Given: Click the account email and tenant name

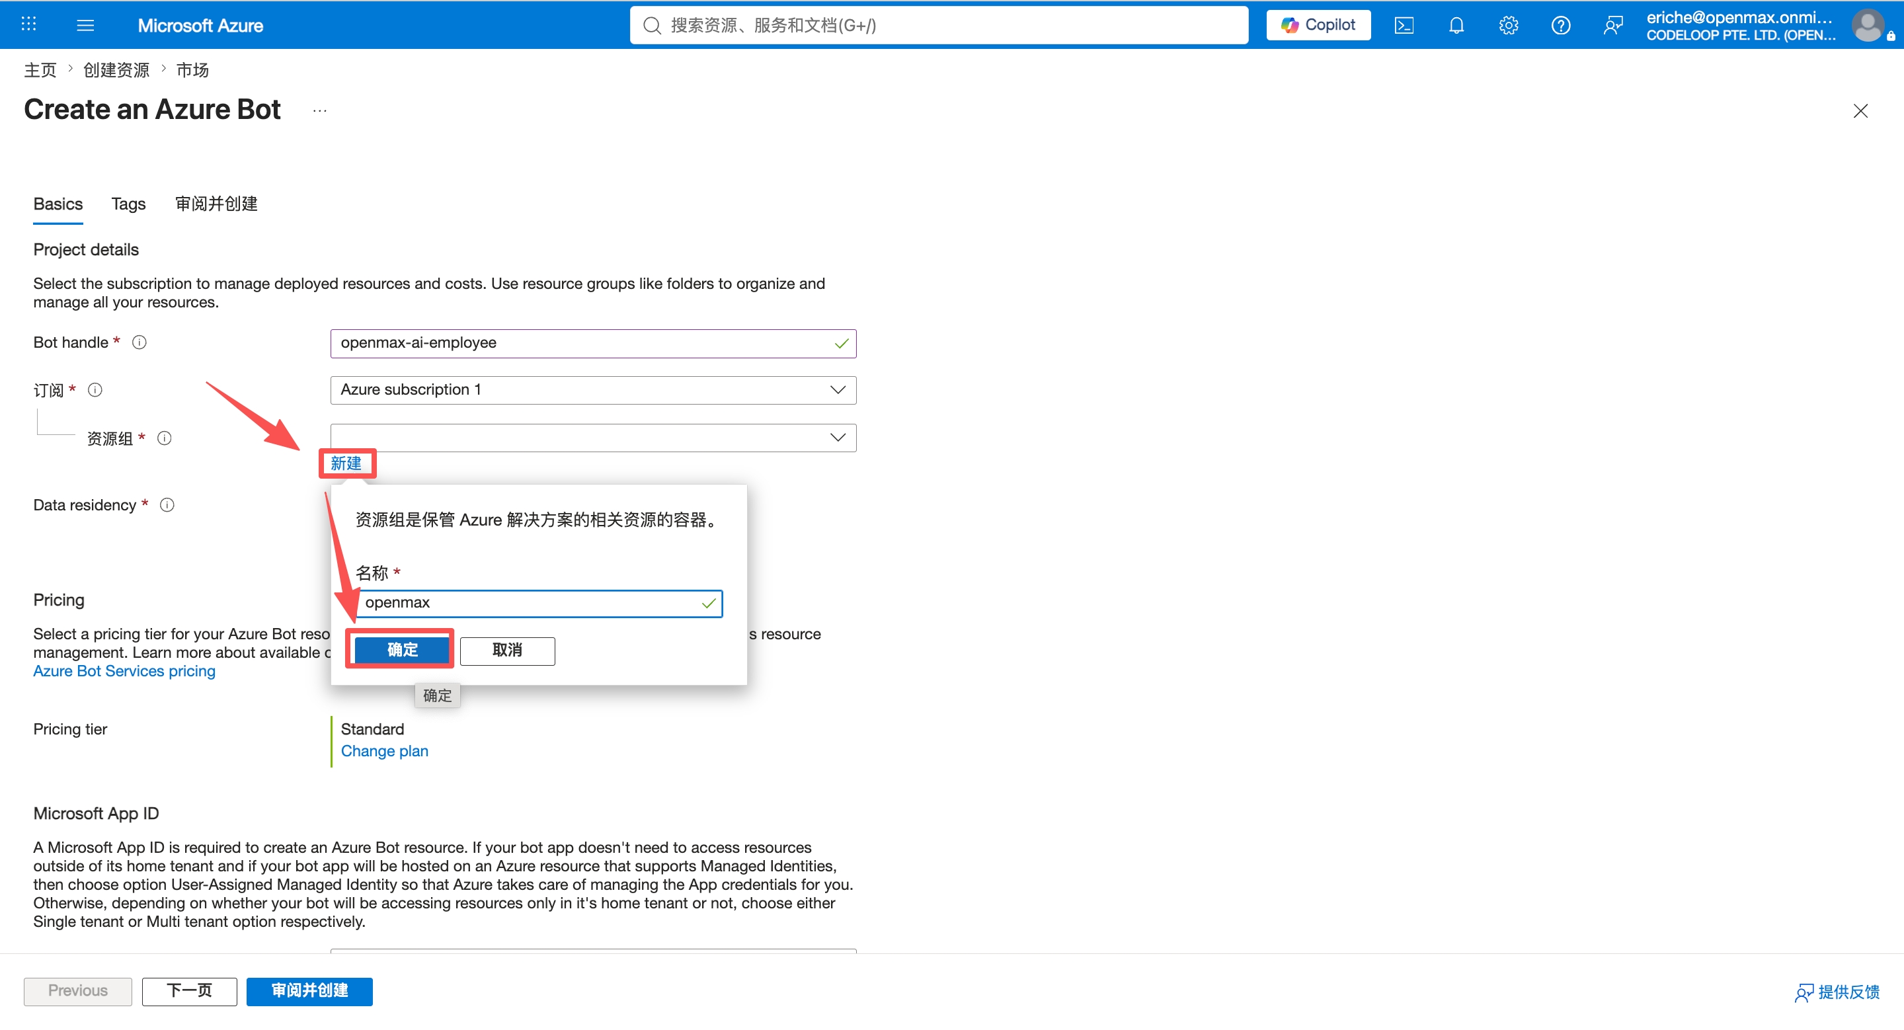Looking at the screenshot, I should (1741, 25).
